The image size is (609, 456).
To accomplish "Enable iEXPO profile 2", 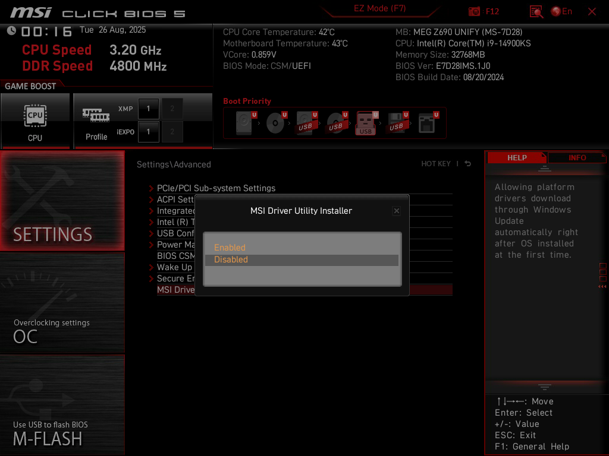I will coord(172,132).
